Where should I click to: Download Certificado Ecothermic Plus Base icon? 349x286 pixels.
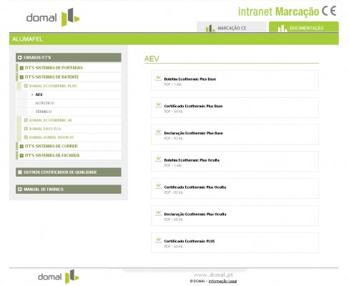[158, 105]
